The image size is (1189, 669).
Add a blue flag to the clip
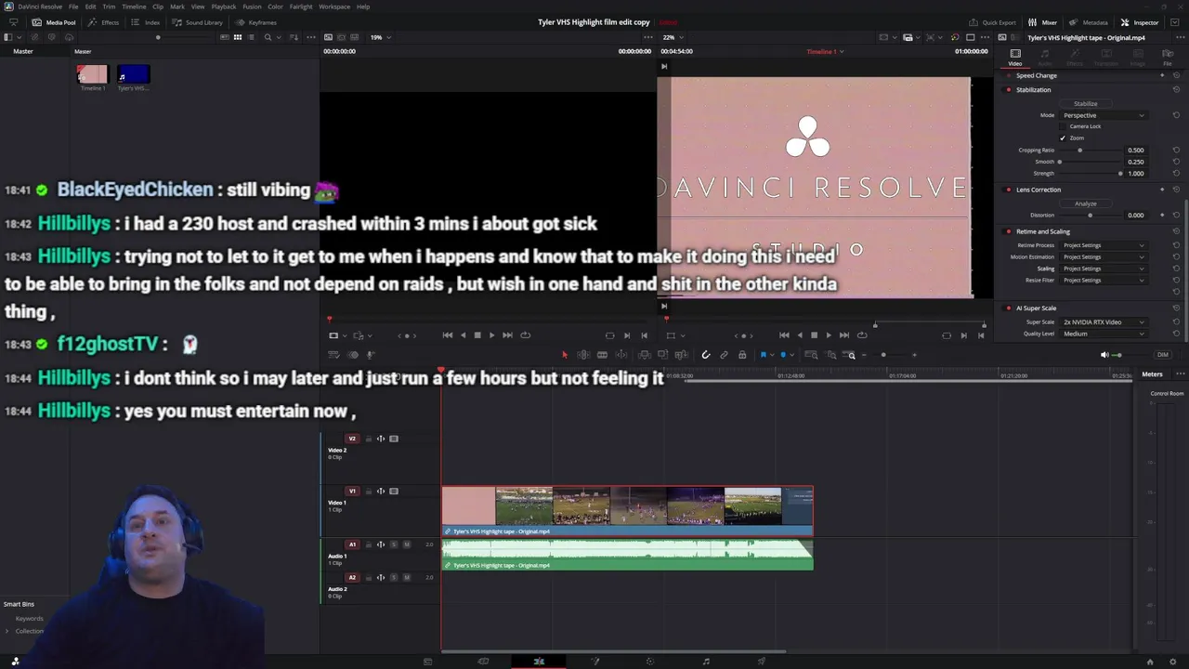click(x=763, y=355)
